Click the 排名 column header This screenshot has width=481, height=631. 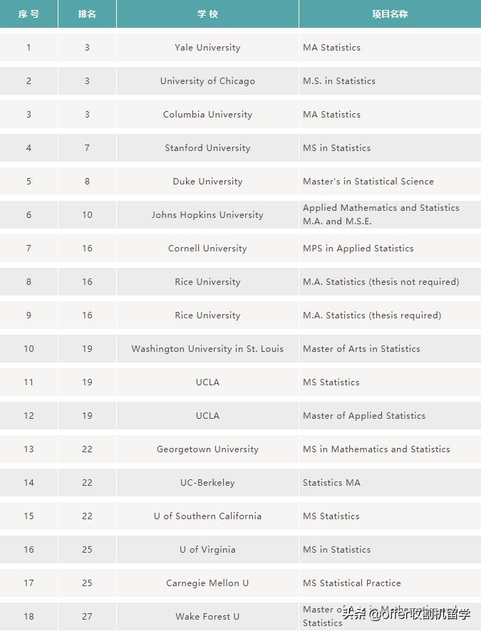pyautogui.click(x=87, y=14)
